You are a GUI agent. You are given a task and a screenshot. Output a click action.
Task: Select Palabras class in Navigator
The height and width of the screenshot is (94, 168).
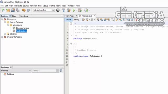pyautogui.click(x=10, y=74)
